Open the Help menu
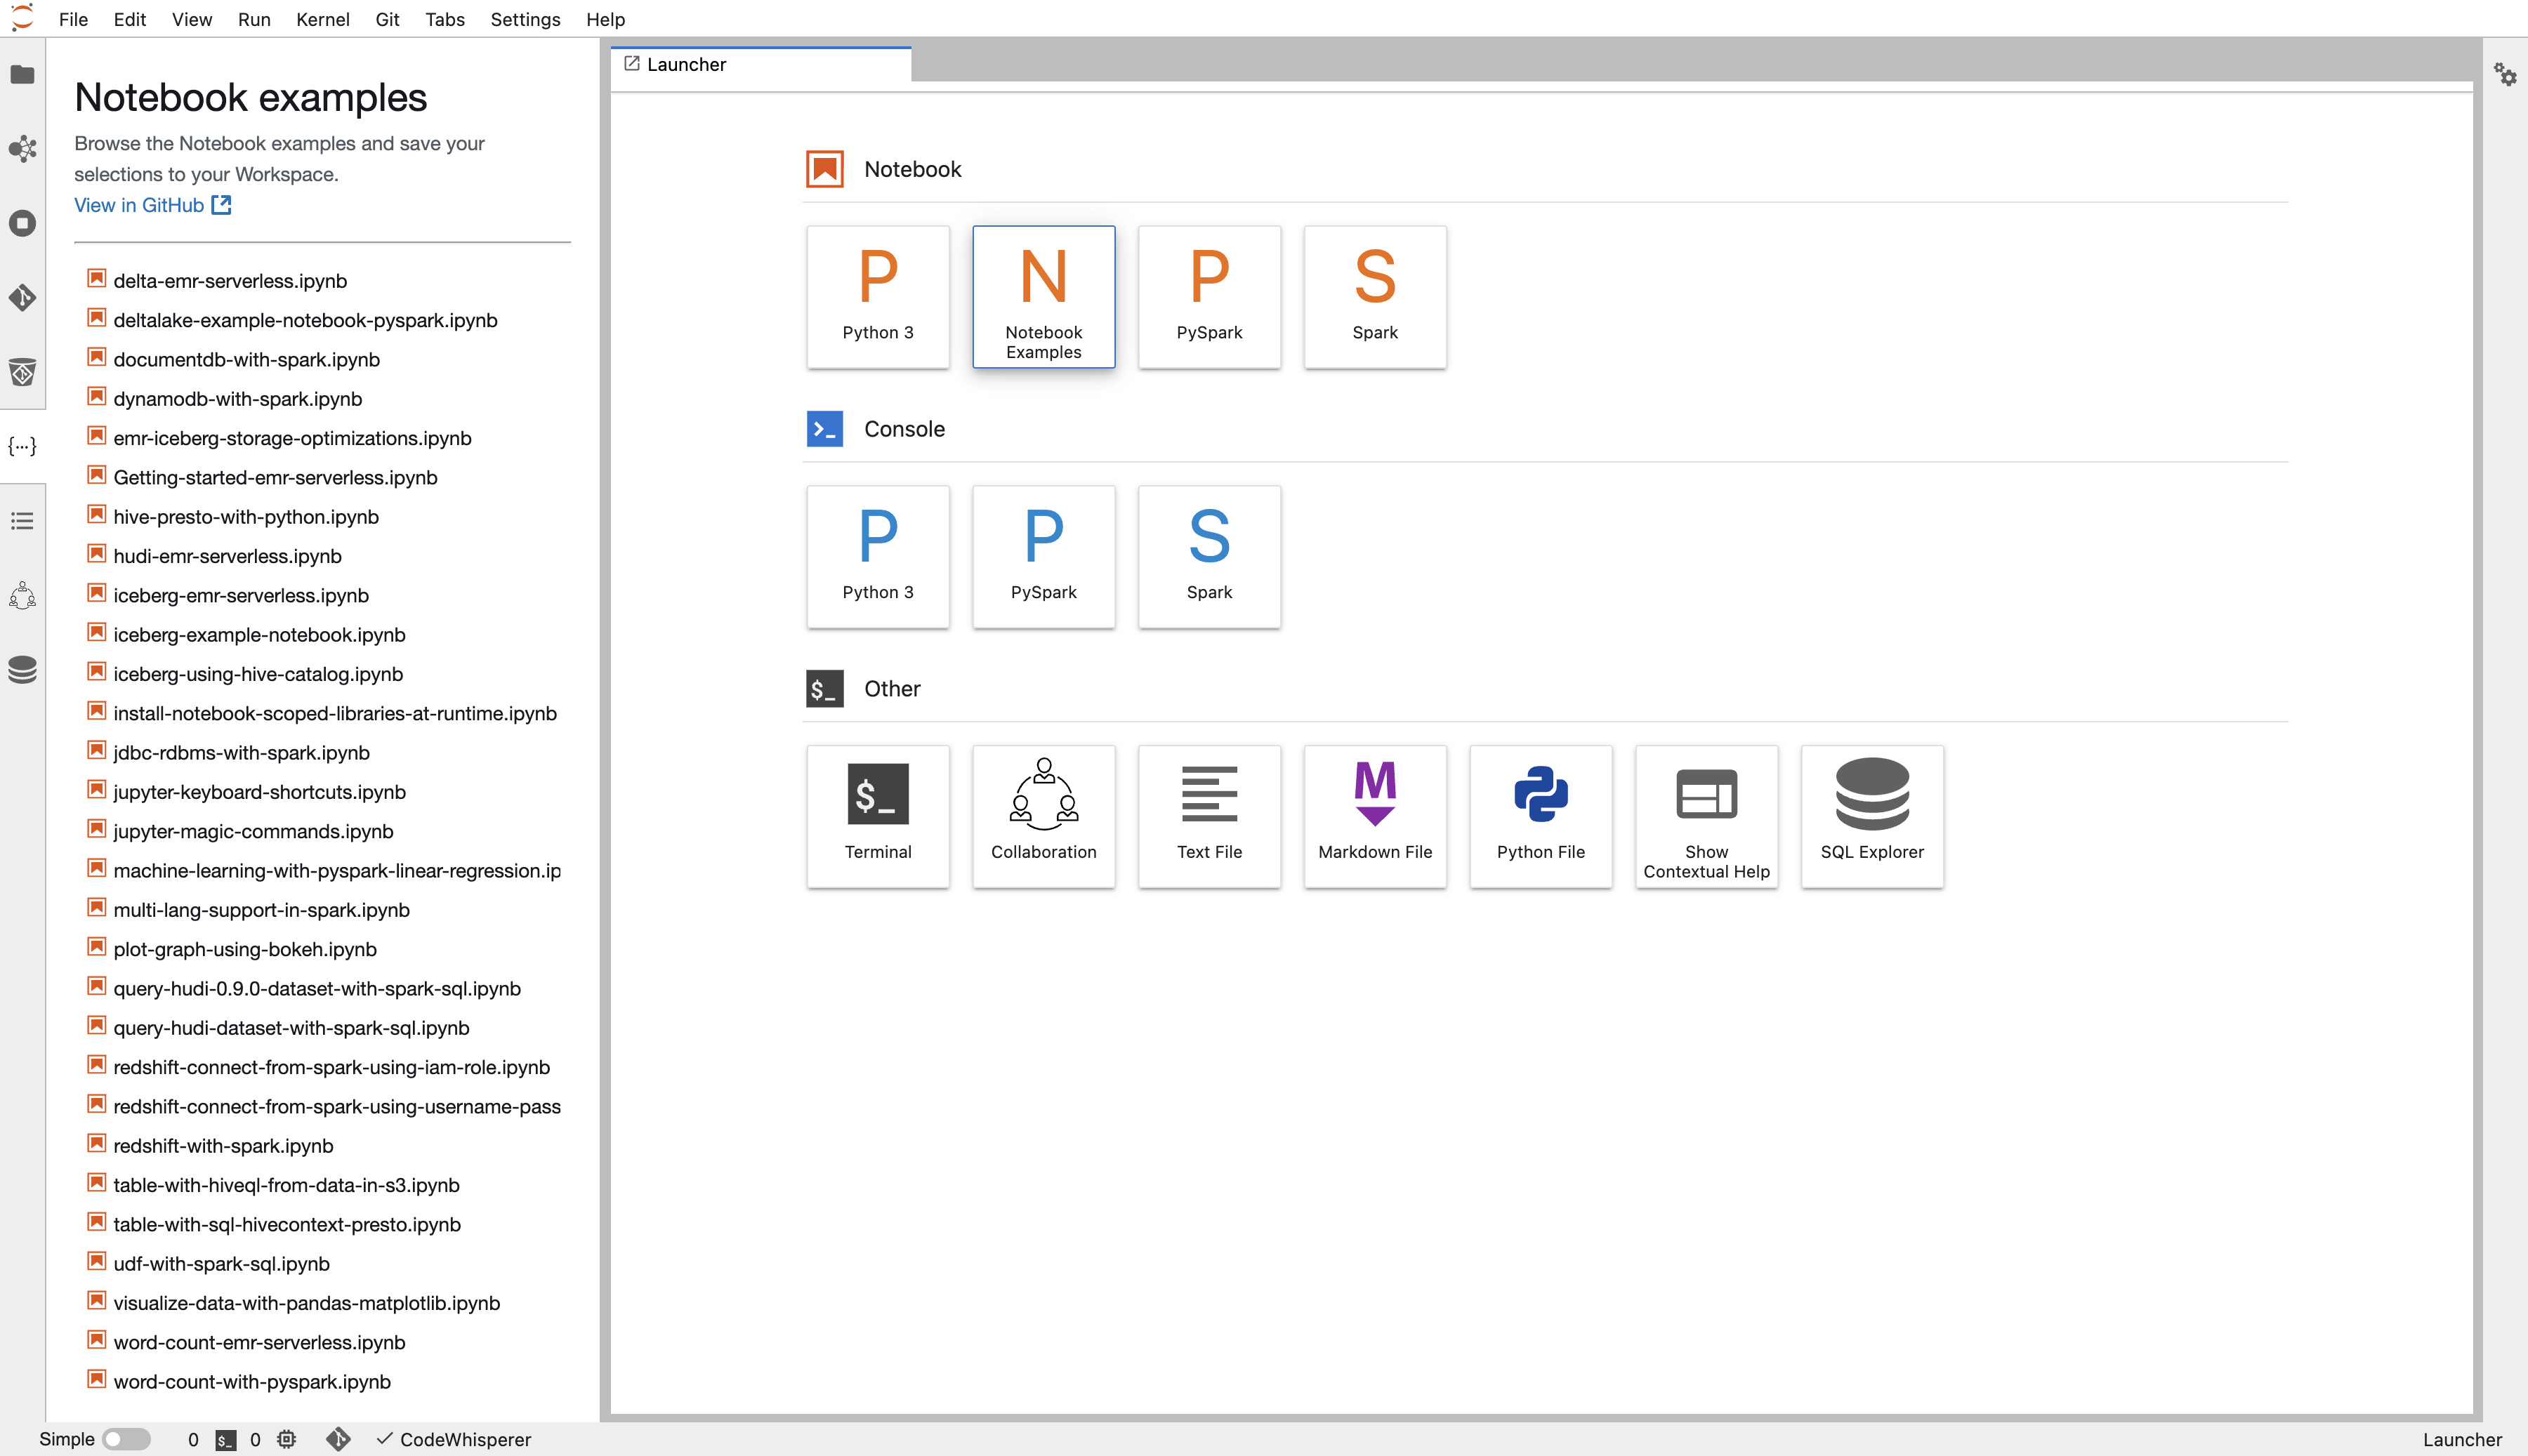 coord(605,19)
